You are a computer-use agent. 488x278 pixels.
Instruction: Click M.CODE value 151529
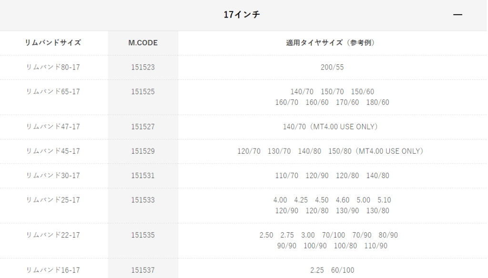[143, 151]
